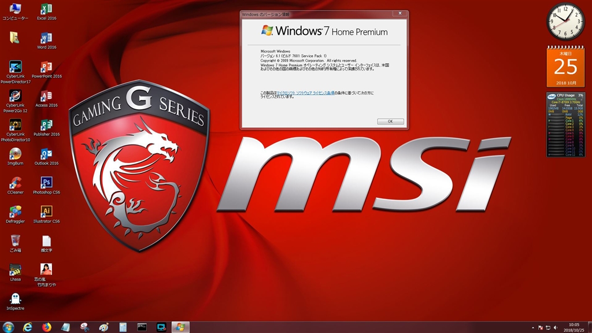Select the CCleaner desktop icon
The height and width of the screenshot is (333, 592).
pyautogui.click(x=16, y=186)
